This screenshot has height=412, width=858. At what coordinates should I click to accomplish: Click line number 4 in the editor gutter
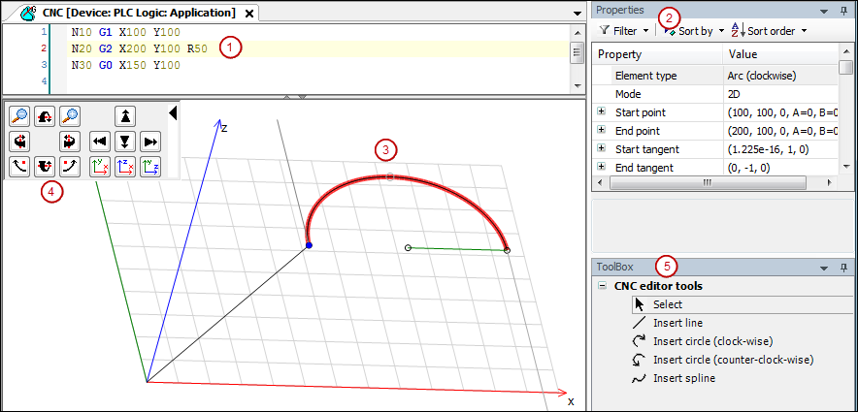click(45, 81)
